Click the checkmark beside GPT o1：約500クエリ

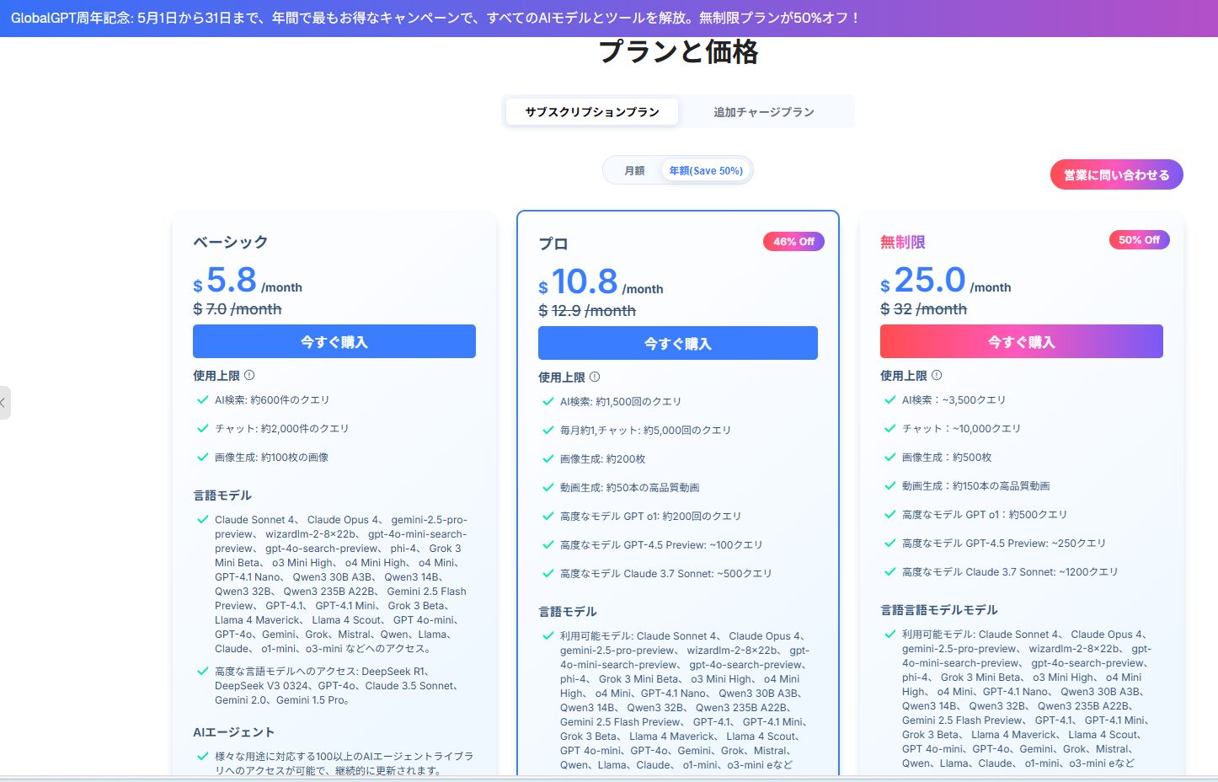889,514
